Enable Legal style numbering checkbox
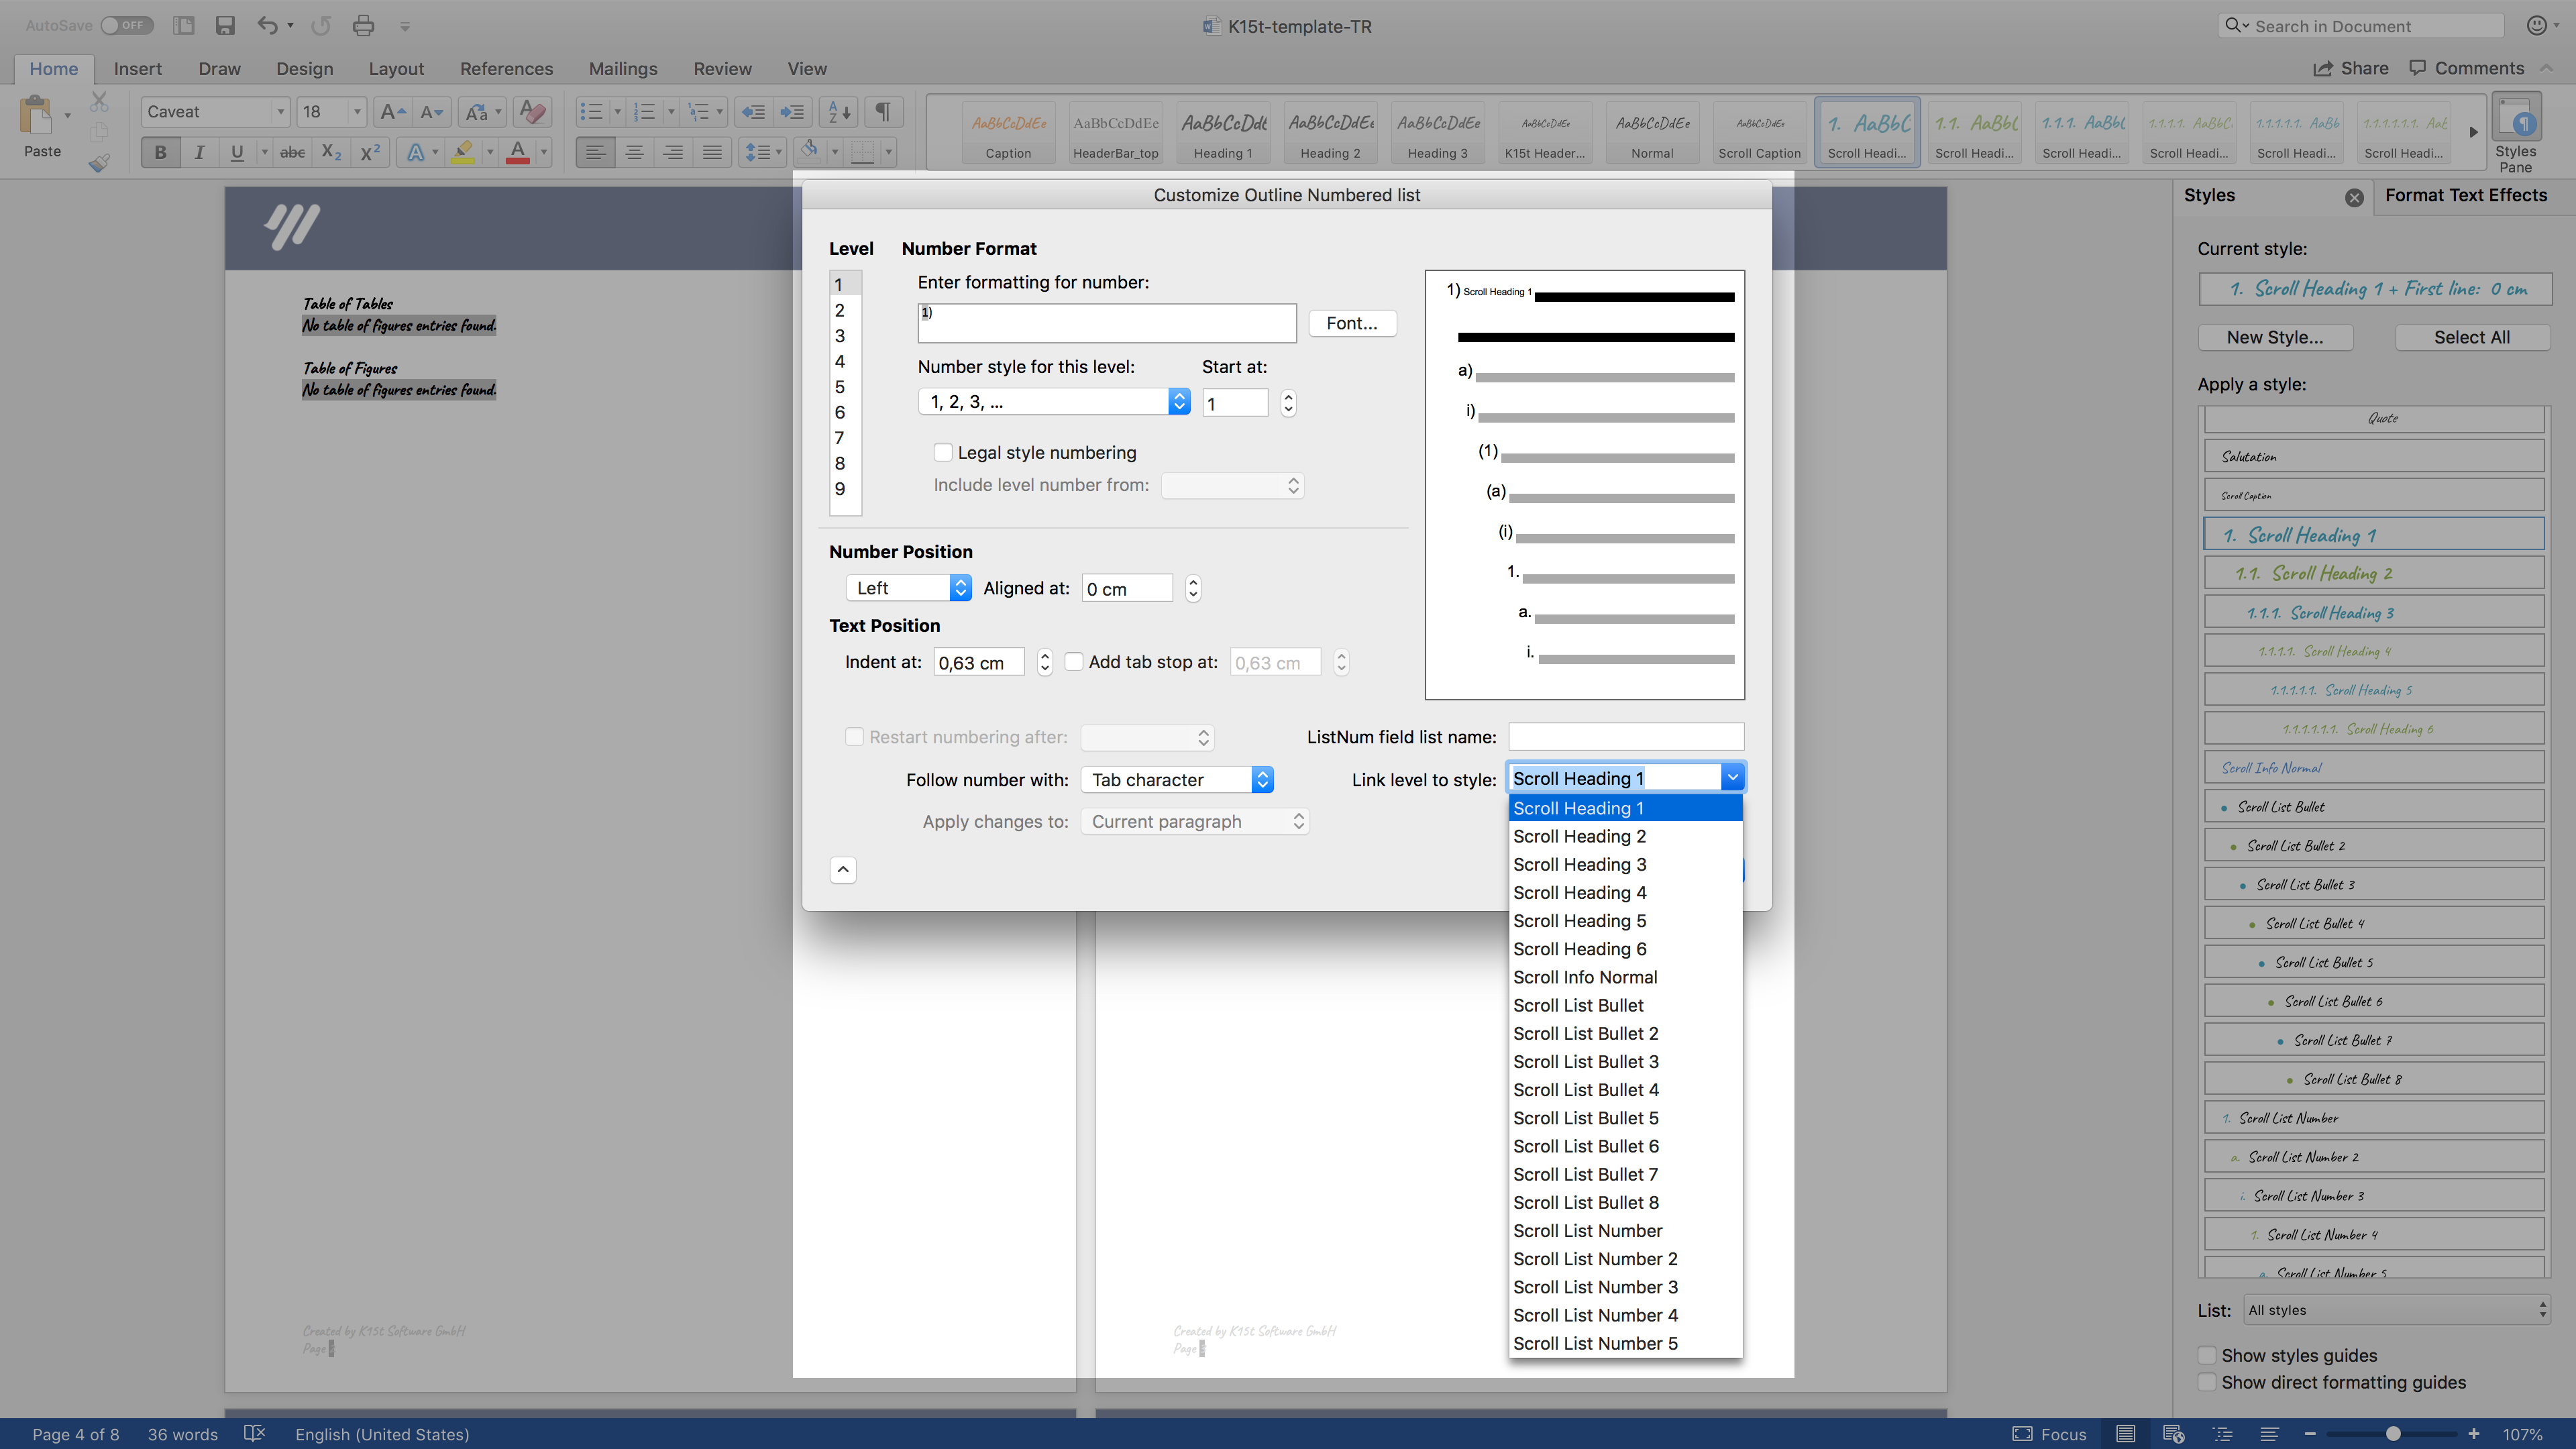 coord(943,452)
